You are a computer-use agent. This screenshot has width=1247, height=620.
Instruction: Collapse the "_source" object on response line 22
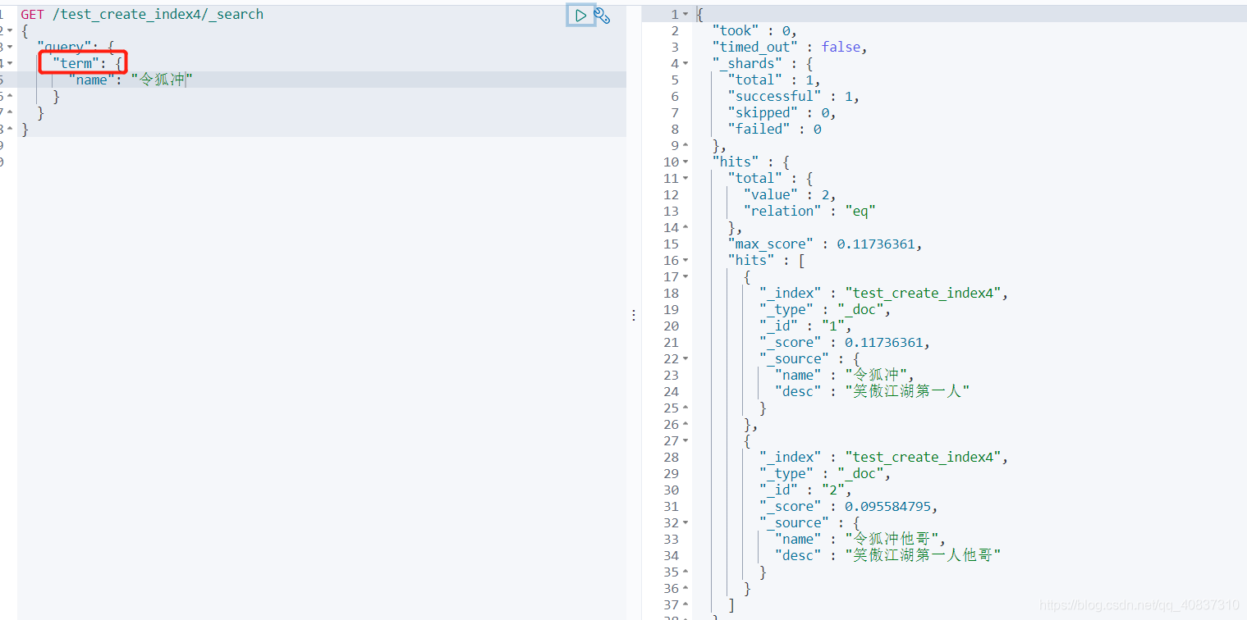click(685, 358)
